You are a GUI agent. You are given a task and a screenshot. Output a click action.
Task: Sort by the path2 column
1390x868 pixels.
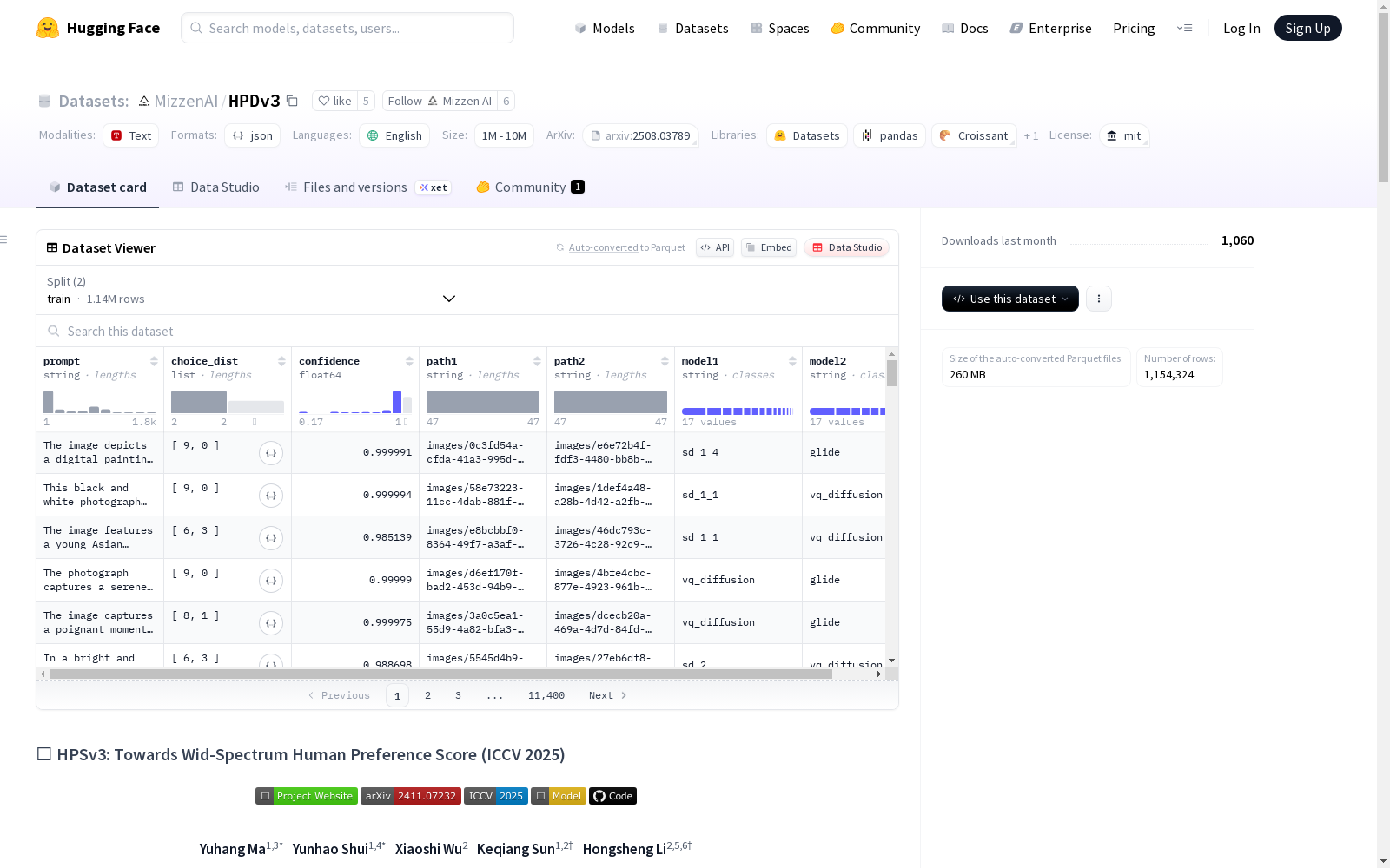[x=665, y=361]
